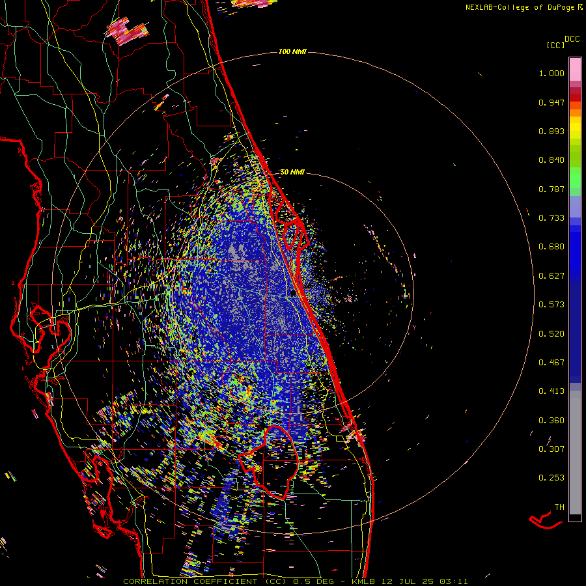This screenshot has width=586, height=586.
Task: Click the 0.733 scale value
Action: (x=551, y=218)
